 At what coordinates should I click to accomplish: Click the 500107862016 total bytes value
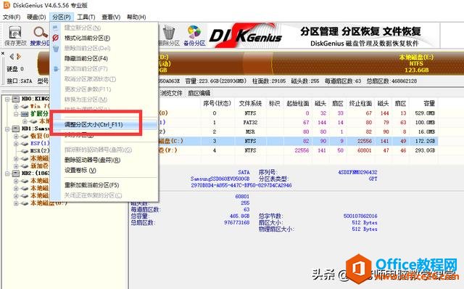tap(360, 216)
